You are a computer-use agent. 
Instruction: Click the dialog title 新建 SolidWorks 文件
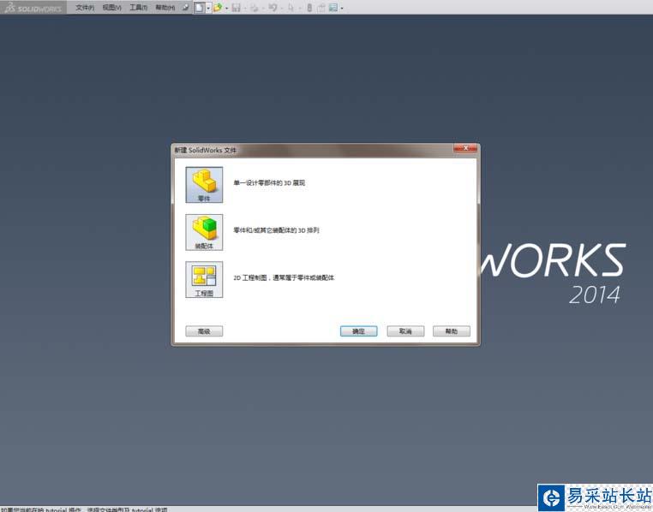(x=206, y=150)
